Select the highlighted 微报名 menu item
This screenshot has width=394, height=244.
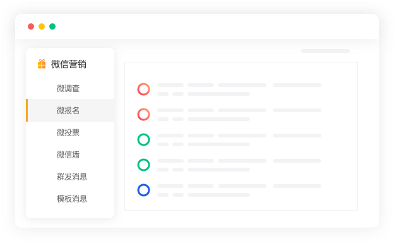[x=70, y=110]
